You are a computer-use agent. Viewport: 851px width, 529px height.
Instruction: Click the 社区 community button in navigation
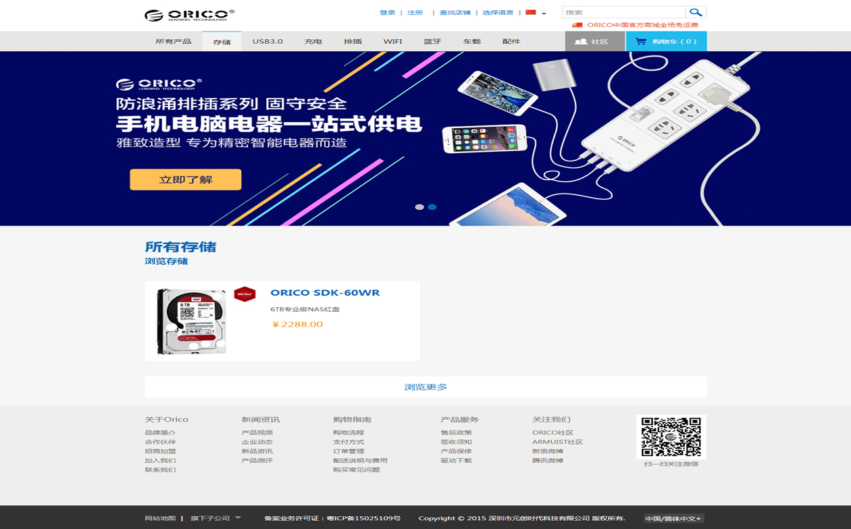pyautogui.click(x=594, y=41)
